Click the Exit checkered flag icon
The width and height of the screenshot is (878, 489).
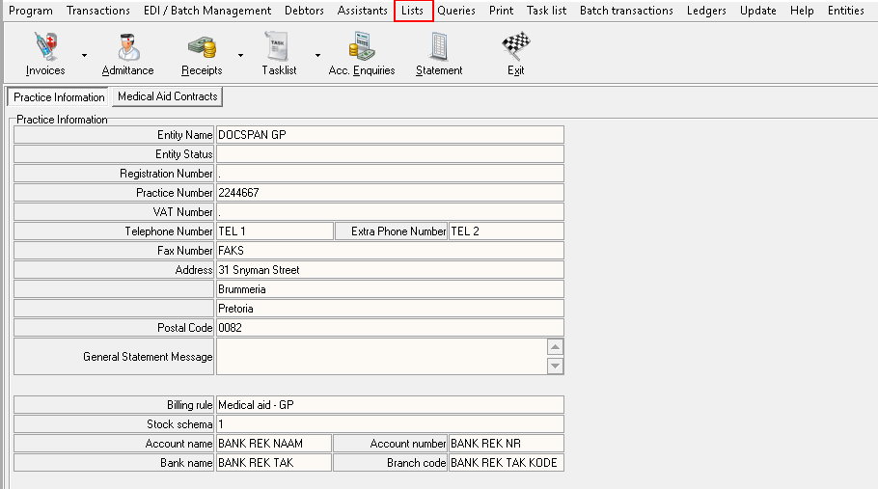516,47
